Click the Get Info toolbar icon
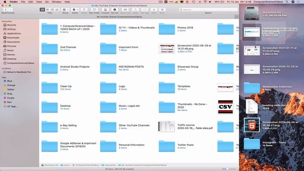This screenshot has width=304, height=171. pyautogui.click(x=114, y=9)
